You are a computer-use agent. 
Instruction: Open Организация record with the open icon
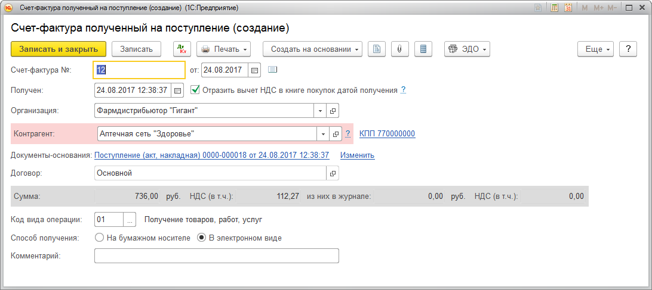333,111
